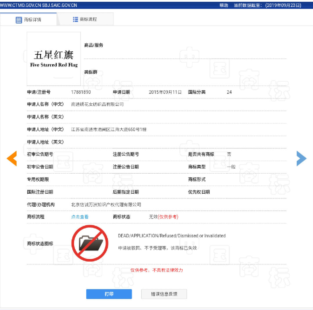Open the 点击查看 trademark process link

click(80, 217)
